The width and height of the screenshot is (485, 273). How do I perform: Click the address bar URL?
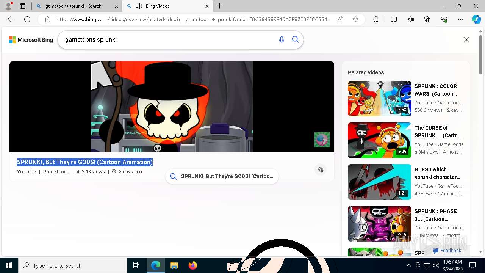193,19
